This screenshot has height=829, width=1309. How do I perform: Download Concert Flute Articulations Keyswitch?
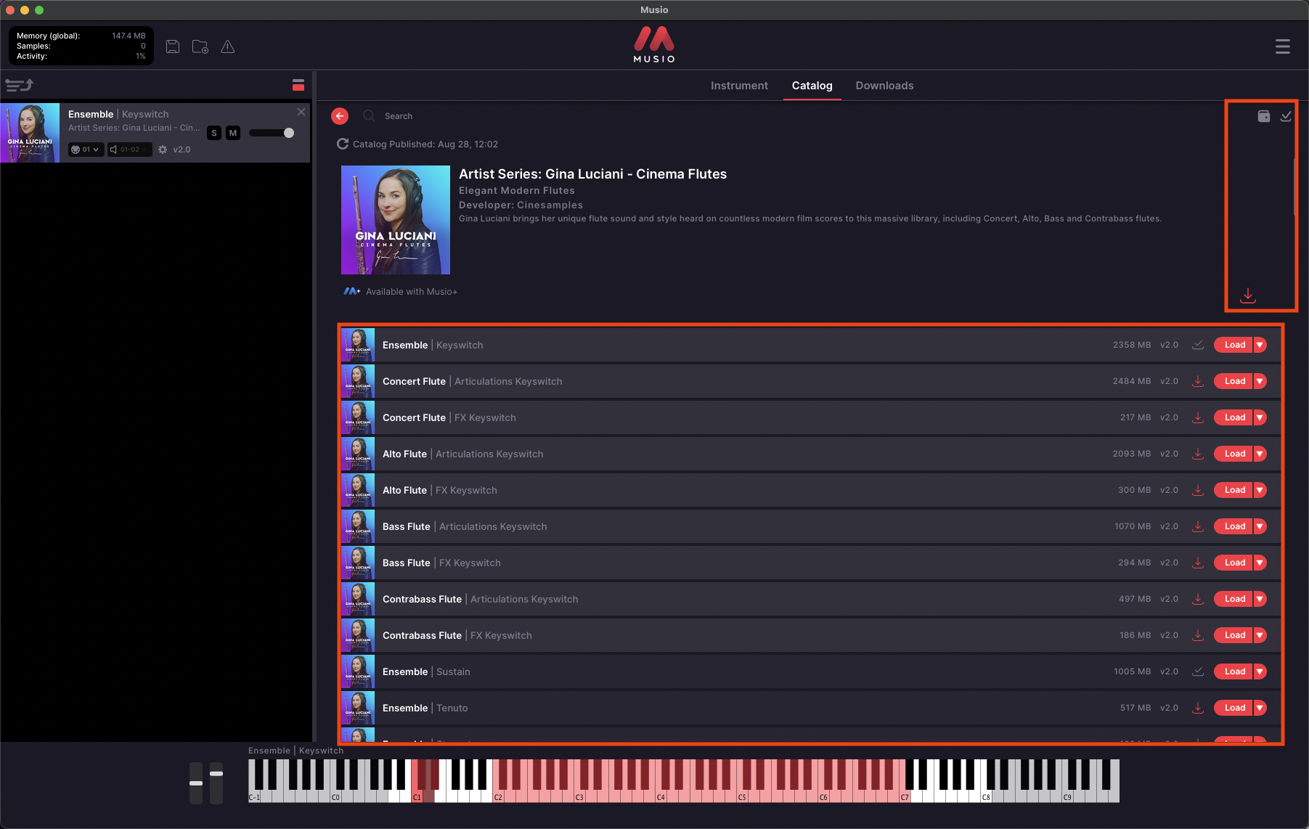[1198, 381]
